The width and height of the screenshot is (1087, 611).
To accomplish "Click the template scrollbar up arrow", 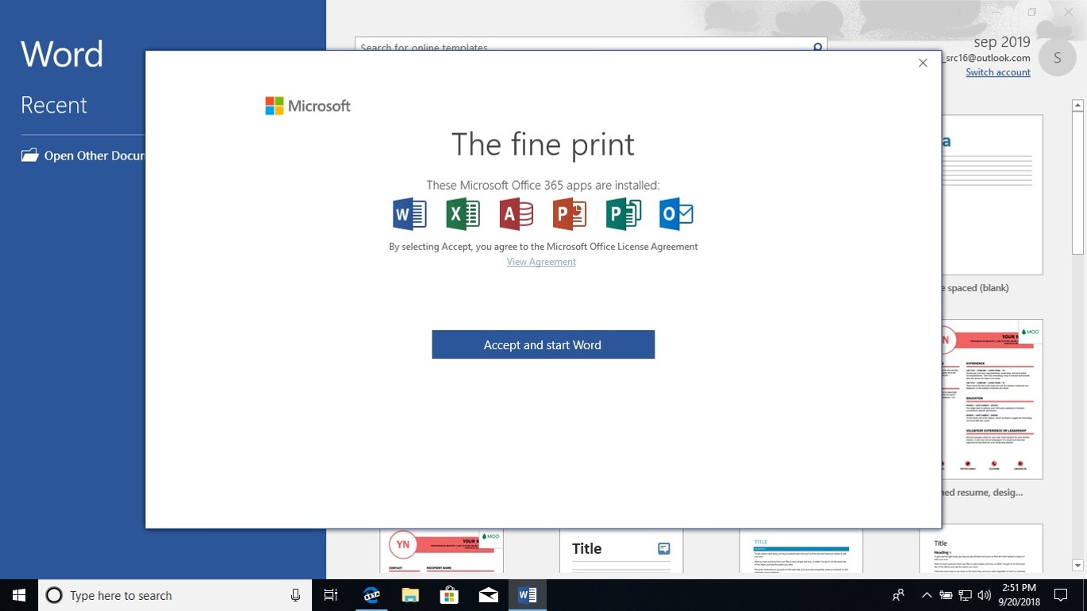I will [1077, 104].
